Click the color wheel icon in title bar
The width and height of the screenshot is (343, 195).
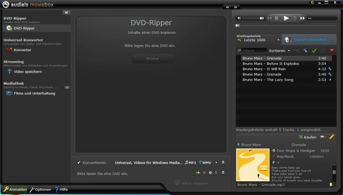(x=313, y=3)
